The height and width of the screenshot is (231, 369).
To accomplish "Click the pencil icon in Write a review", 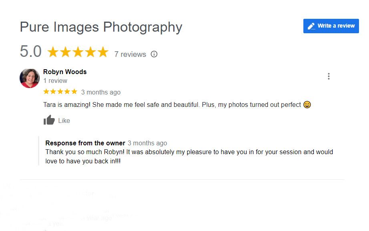I will pos(311,26).
